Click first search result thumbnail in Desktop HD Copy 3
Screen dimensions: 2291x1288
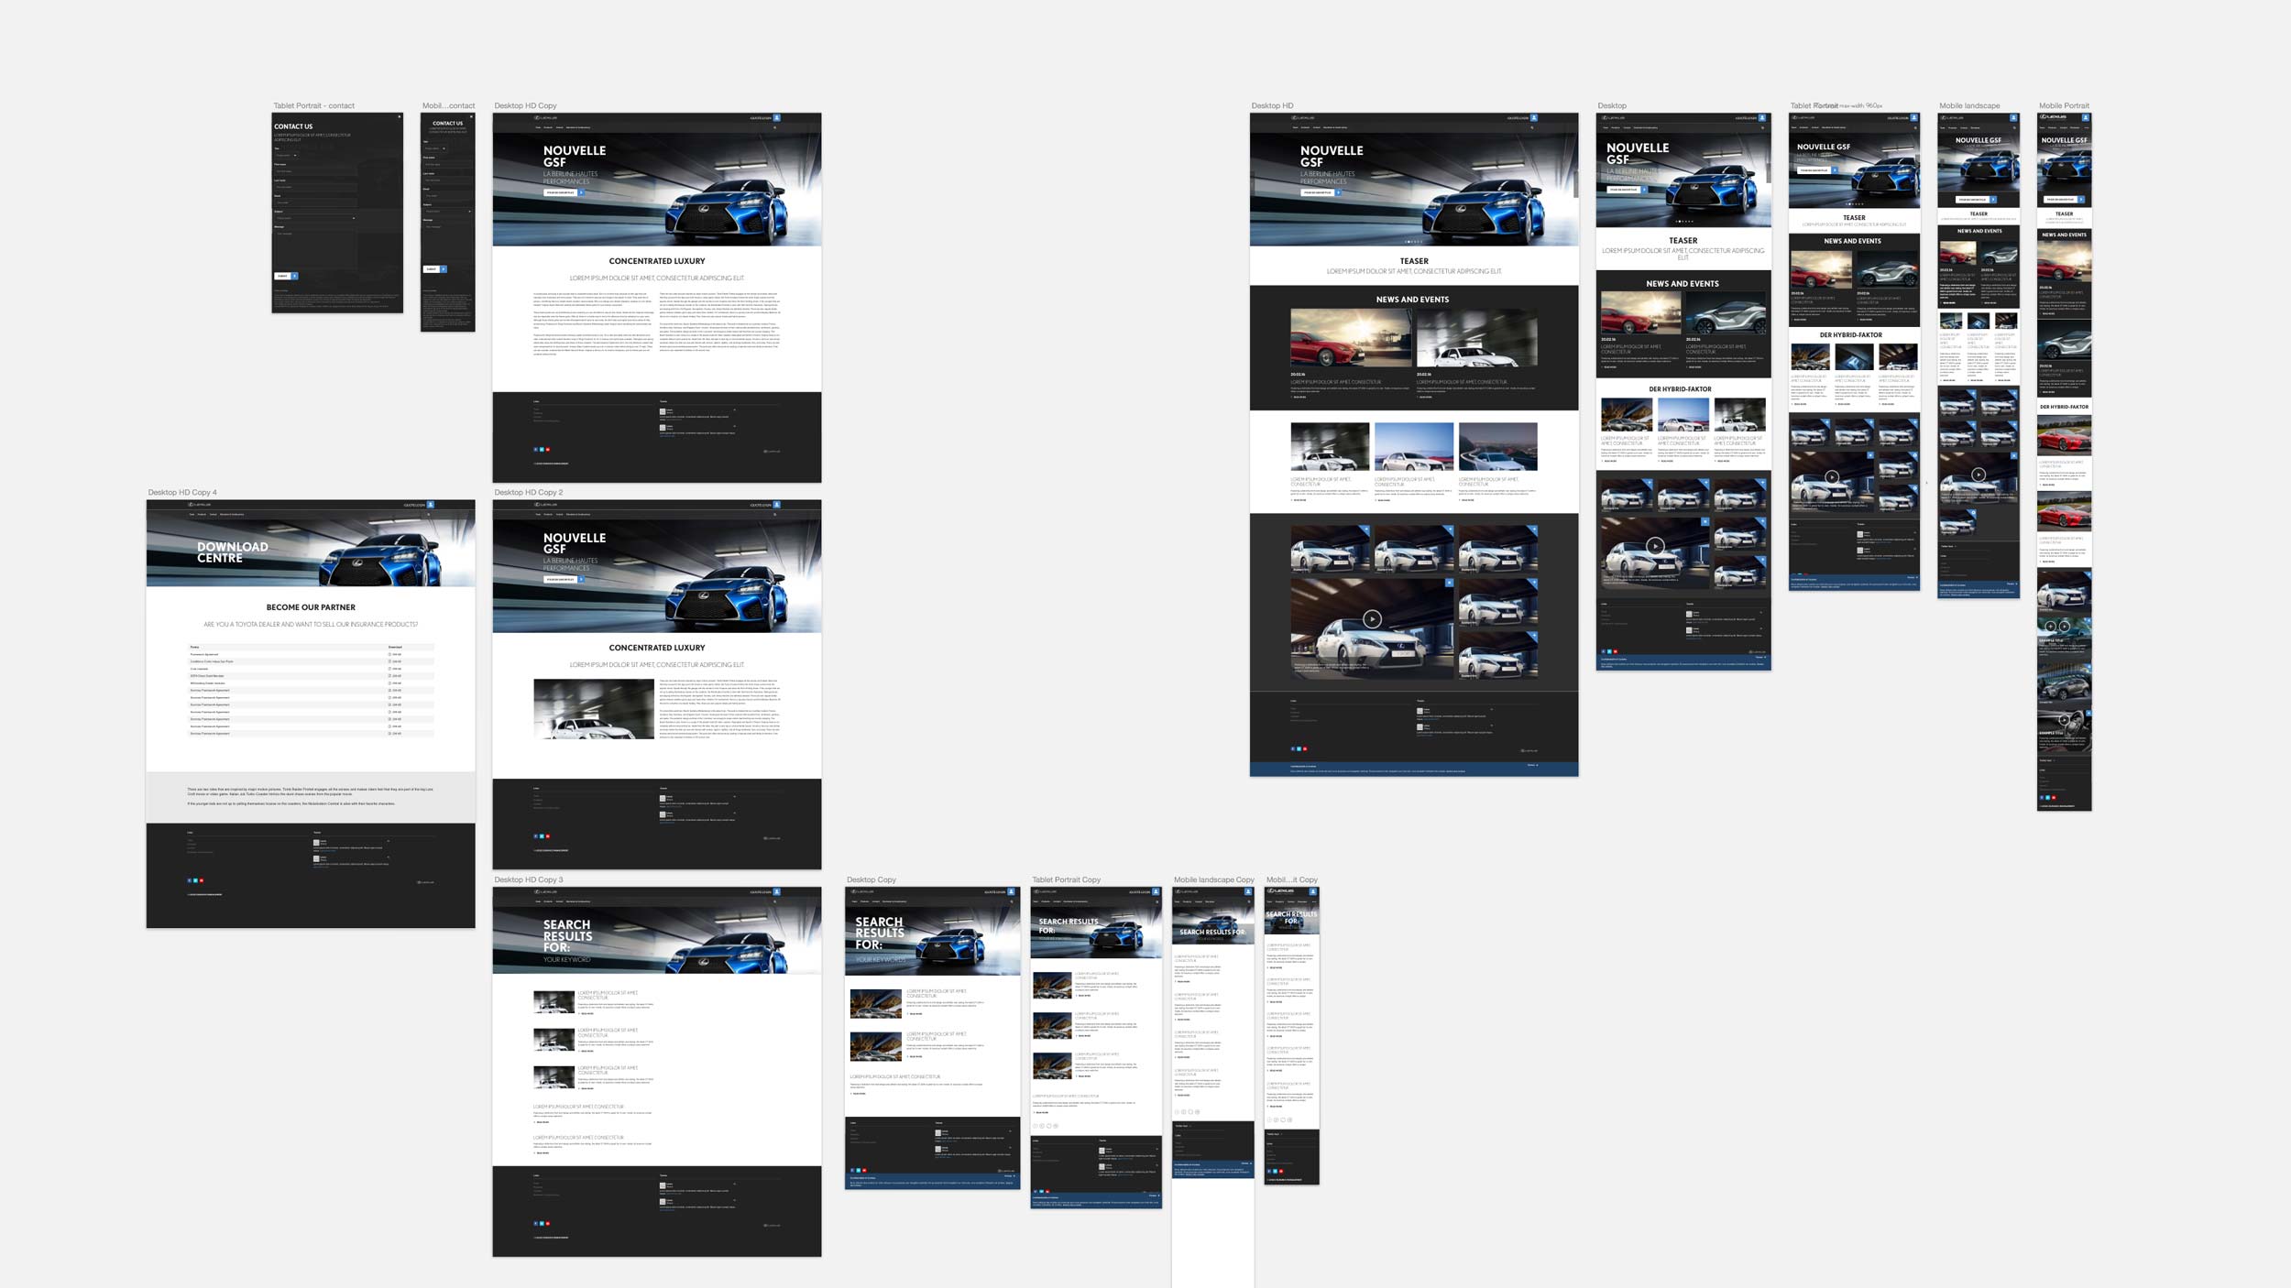[x=554, y=1002]
